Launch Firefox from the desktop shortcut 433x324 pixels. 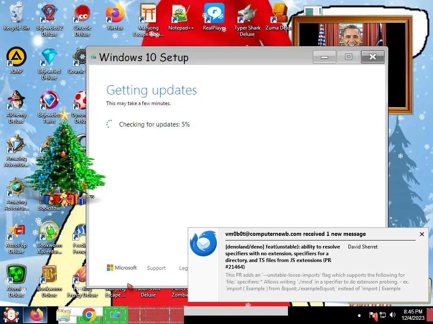click(x=115, y=17)
